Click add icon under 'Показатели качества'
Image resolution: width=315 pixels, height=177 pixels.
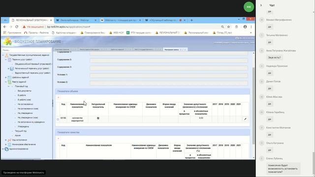tap(59, 139)
